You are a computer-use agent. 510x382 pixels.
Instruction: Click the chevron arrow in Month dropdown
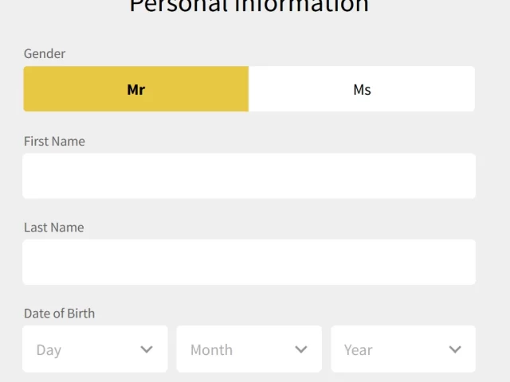tap(301, 349)
